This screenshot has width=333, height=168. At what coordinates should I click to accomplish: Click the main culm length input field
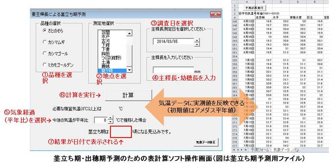click(173, 70)
